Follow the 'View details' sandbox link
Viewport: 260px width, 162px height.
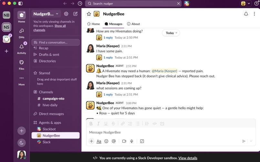click(188, 158)
